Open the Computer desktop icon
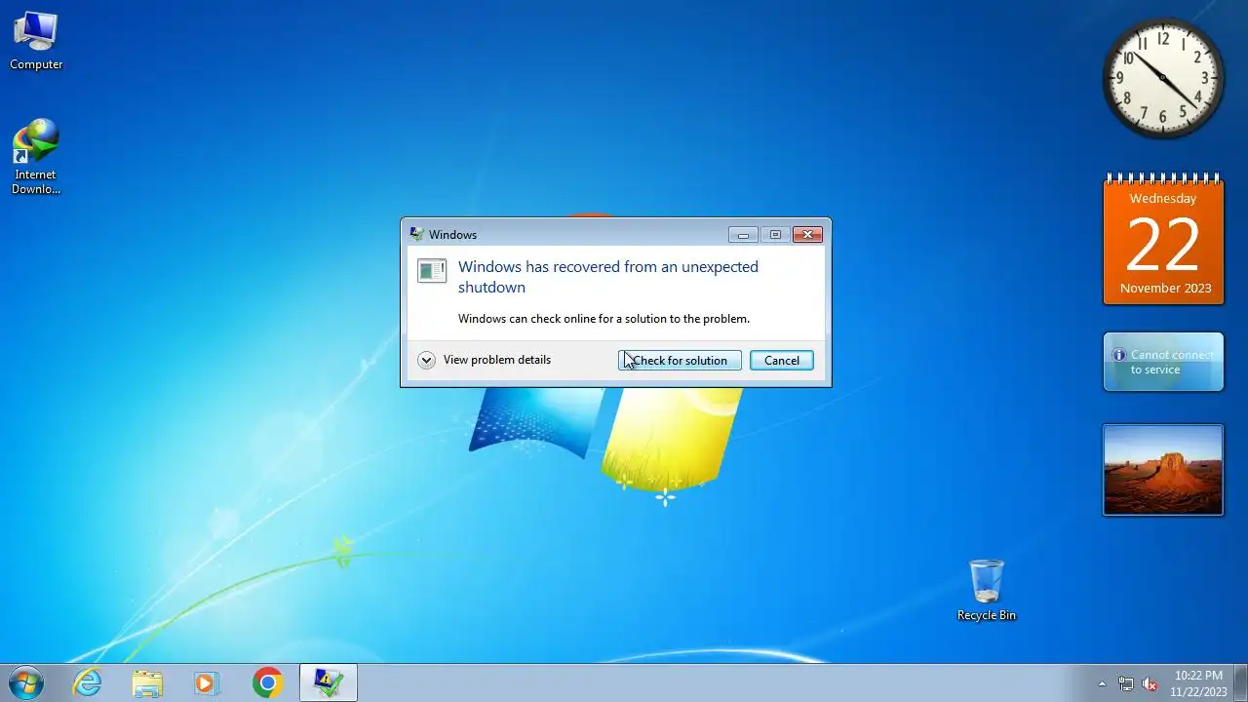1248x702 pixels. point(36,41)
